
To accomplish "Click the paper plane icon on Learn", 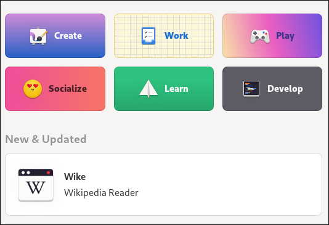I will [148, 89].
